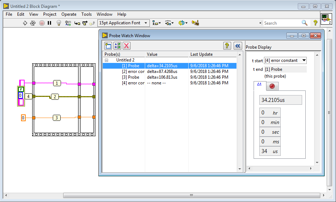Click the Step Into button
The height and width of the screenshot is (202, 336).
[77, 23]
